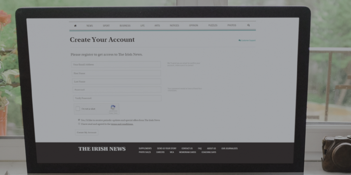Focus the Verify Password field

[x=117, y=98]
